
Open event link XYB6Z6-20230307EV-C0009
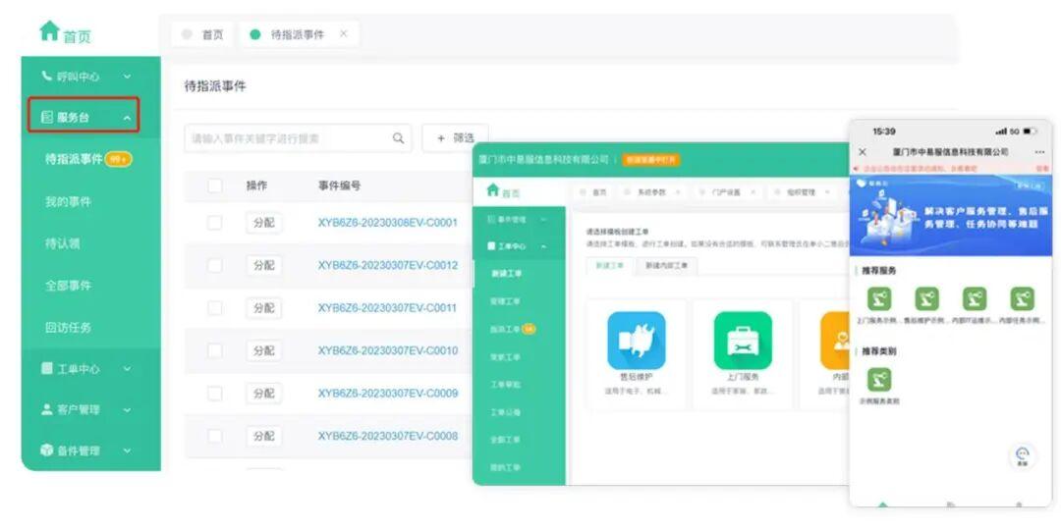tap(387, 393)
